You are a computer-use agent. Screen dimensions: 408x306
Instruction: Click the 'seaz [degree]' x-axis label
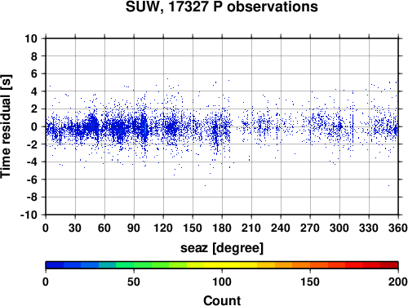222,248
